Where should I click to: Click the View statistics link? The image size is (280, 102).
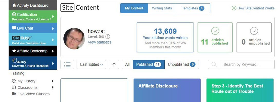click(x=100, y=42)
